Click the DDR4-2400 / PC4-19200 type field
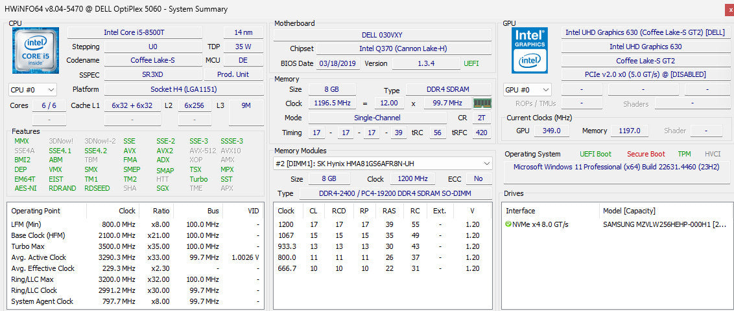This screenshot has width=734, height=311. point(396,193)
